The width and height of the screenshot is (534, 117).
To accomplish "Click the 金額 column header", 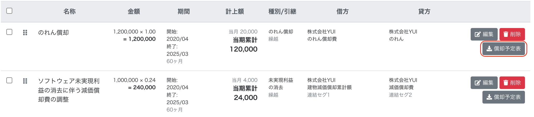I will (134, 11).
